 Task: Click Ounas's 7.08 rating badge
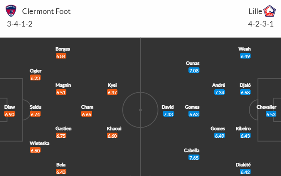(194, 71)
